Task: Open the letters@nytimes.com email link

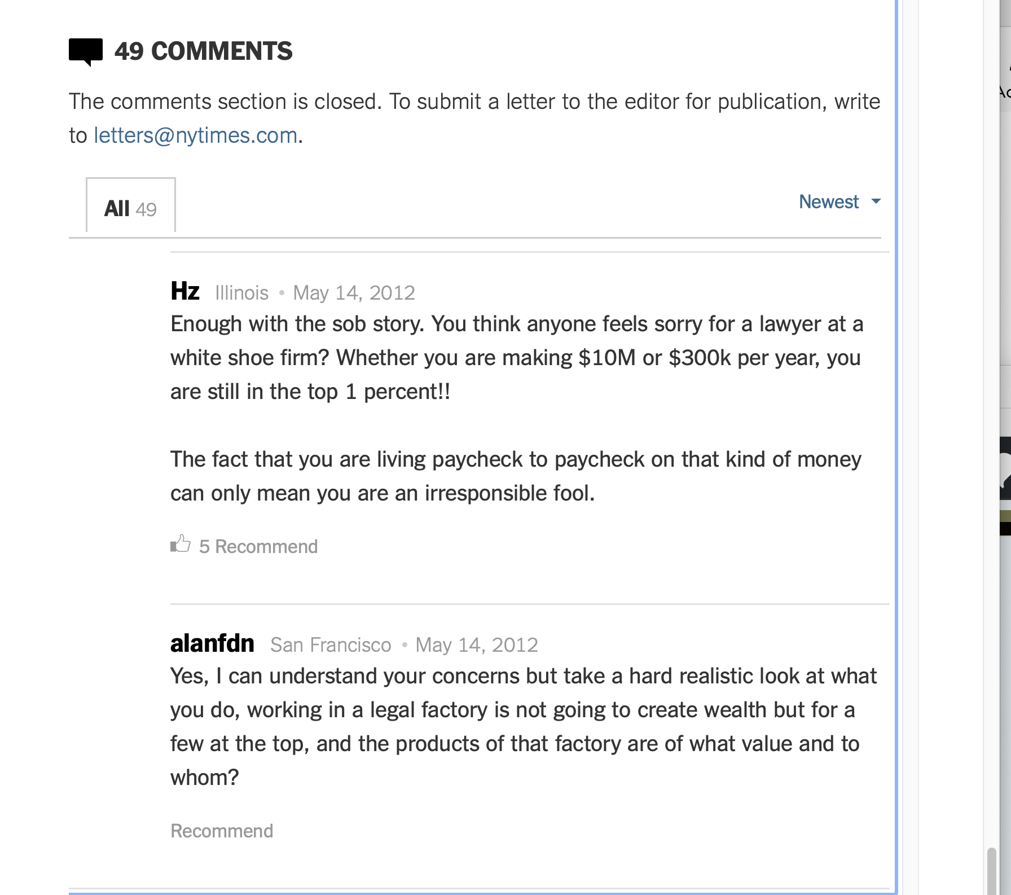Action: coord(195,135)
